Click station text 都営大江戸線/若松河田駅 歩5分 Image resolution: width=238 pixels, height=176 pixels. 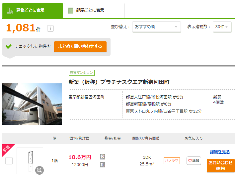155,97
